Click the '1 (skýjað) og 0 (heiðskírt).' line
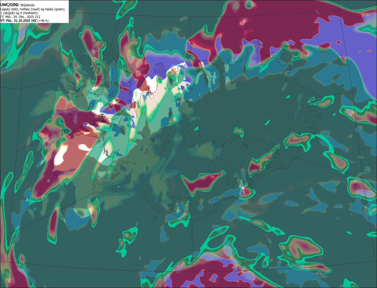 pos(19,13)
